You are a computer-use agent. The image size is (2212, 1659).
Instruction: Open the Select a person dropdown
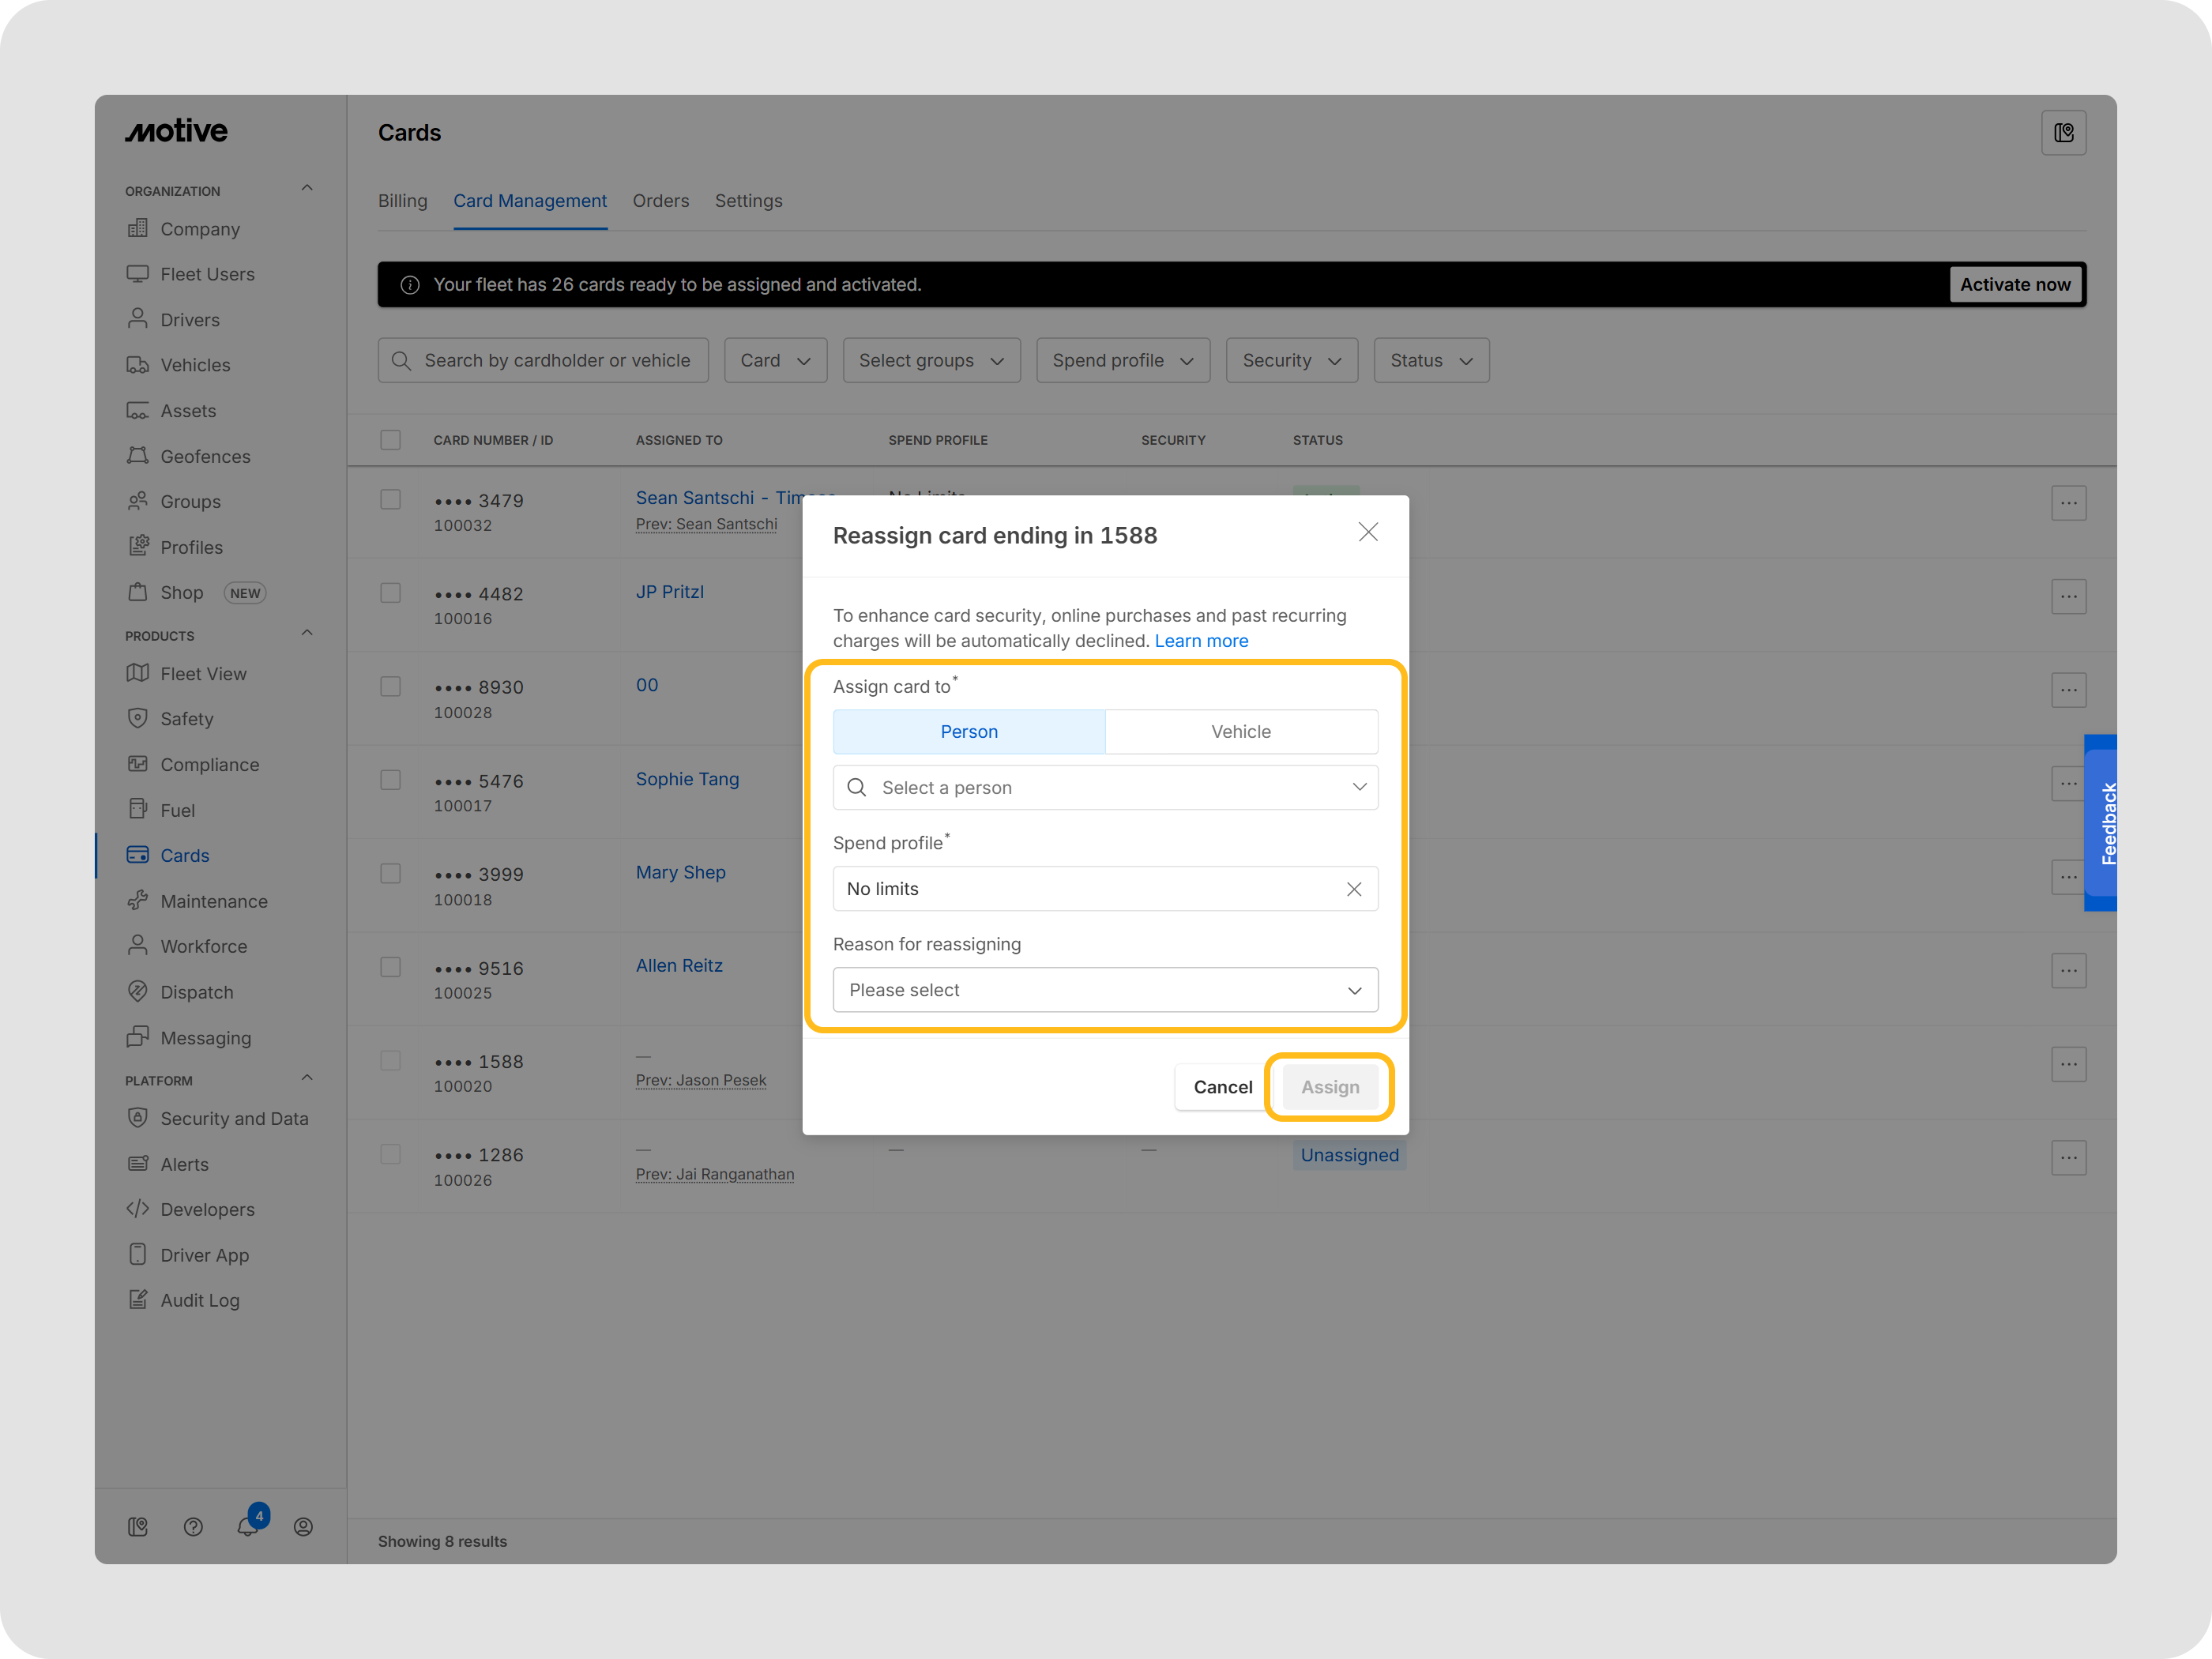[x=1105, y=787]
